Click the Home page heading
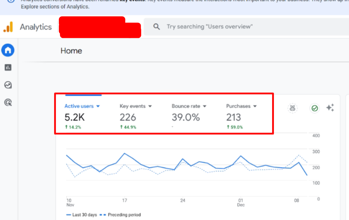The width and height of the screenshot is (349, 220). coord(71,51)
